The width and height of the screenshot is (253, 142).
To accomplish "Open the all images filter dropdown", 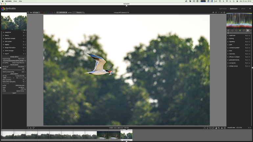I will tap(36, 12).
